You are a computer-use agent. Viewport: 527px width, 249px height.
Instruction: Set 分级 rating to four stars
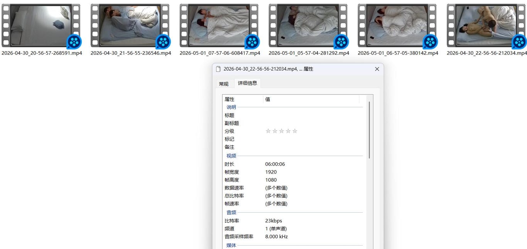pyautogui.click(x=288, y=131)
